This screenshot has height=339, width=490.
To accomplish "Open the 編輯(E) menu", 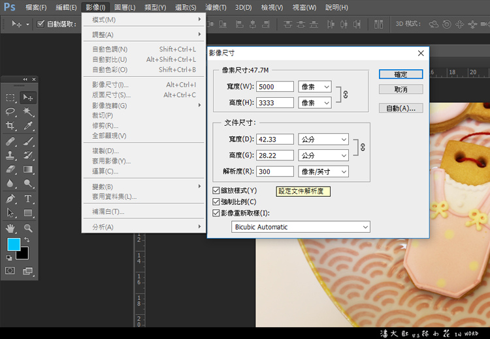I will pyautogui.click(x=66, y=7).
